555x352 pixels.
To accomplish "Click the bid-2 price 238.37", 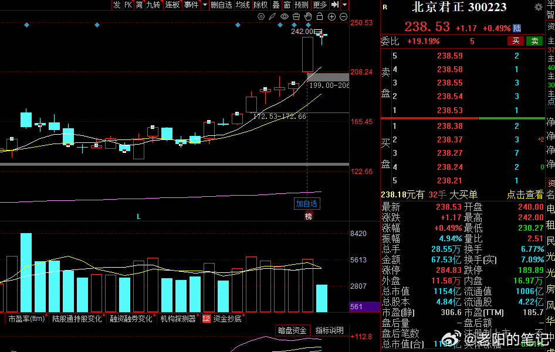I will tap(449, 139).
